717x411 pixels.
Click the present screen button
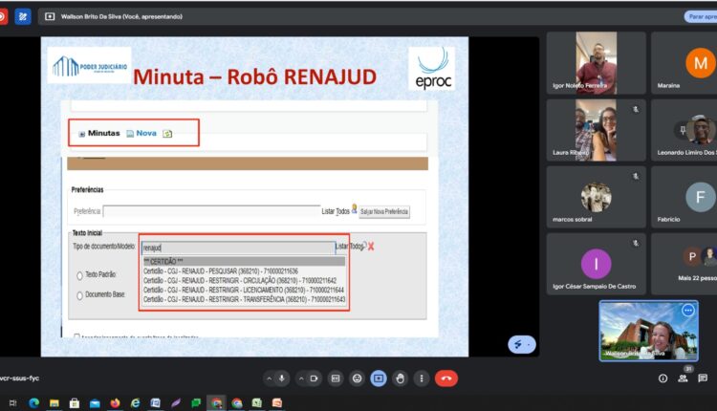379,378
